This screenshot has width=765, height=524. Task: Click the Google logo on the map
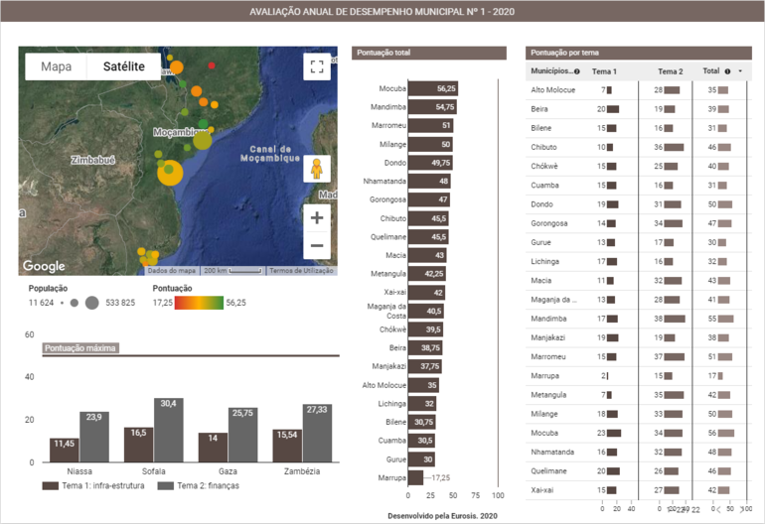tap(44, 266)
